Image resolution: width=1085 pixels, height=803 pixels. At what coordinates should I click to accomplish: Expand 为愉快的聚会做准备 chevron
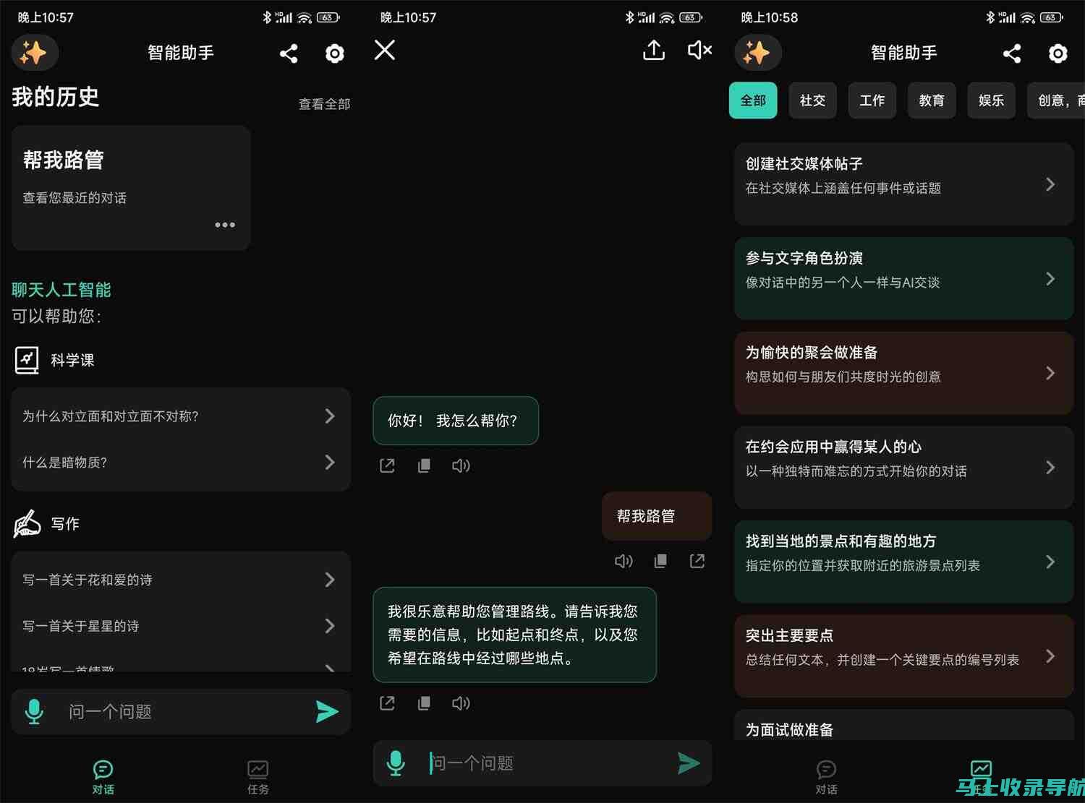point(1050,373)
